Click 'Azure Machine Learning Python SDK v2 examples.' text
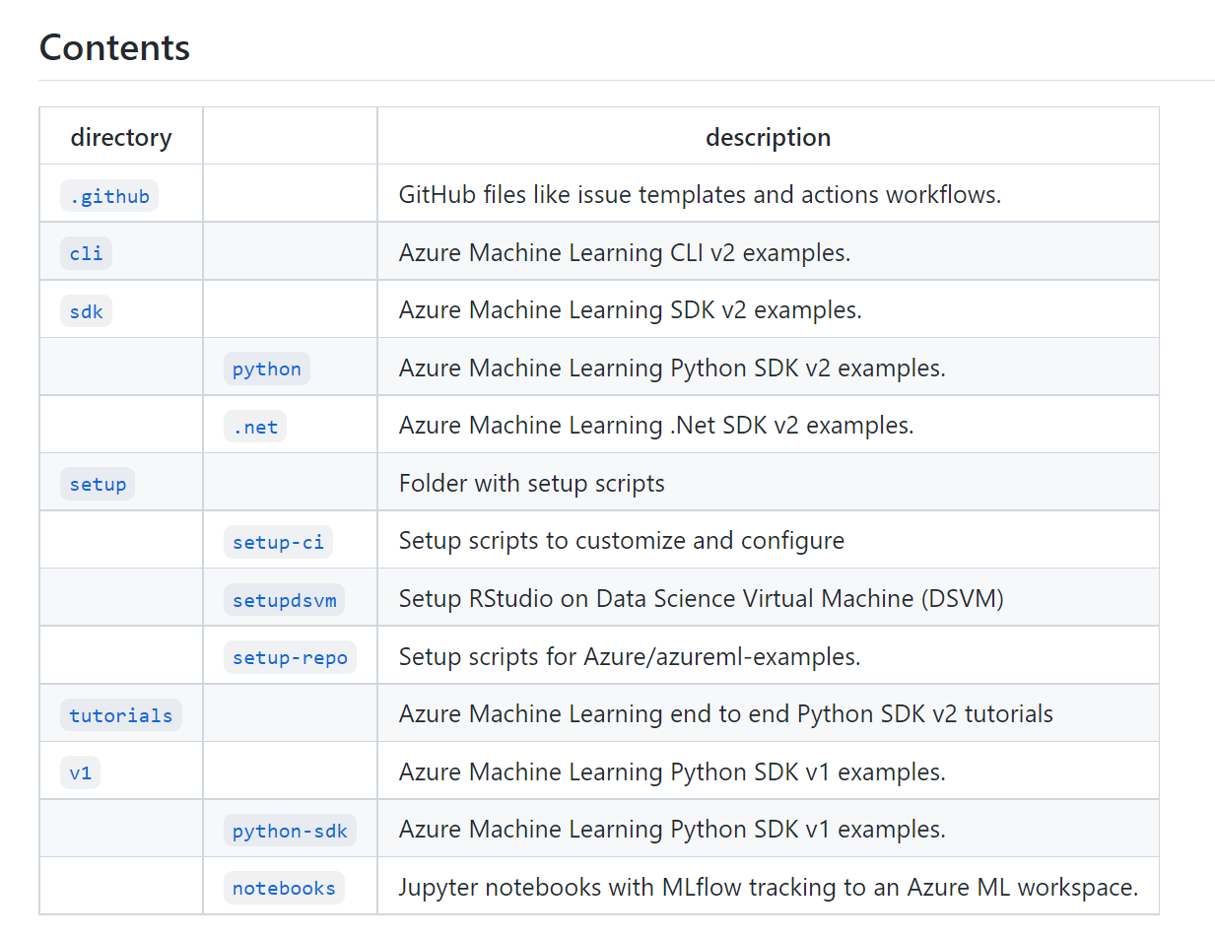 click(x=672, y=368)
